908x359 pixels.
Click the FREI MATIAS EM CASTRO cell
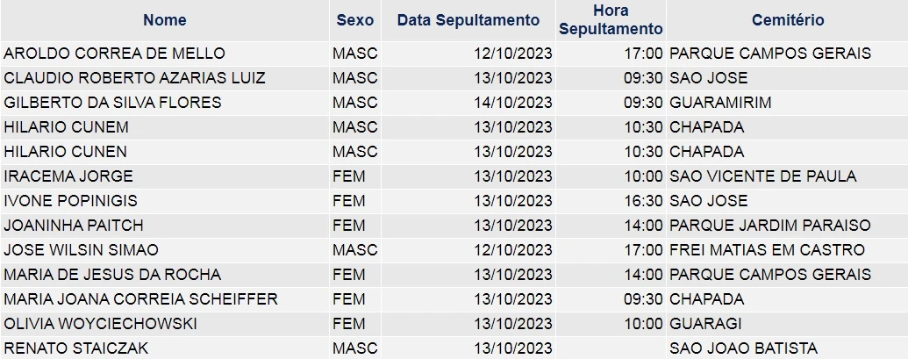(x=767, y=250)
